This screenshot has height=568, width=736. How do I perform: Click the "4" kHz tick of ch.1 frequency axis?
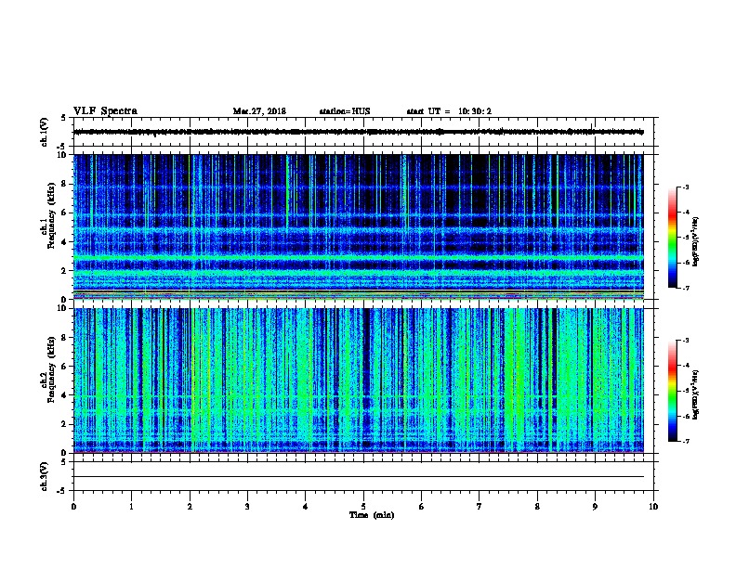[x=64, y=242]
